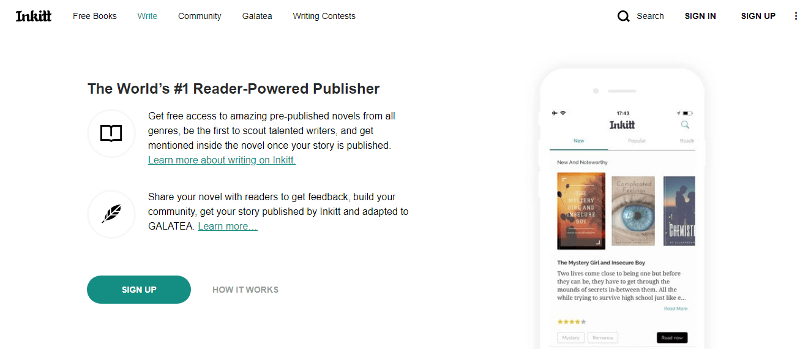Click the Inkitt logo inside phone mockup

tap(622, 125)
